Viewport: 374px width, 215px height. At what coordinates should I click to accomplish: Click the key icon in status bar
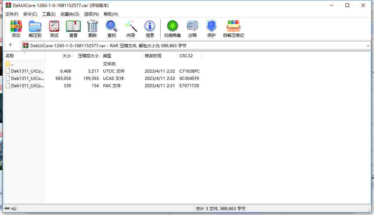click(x=14, y=208)
